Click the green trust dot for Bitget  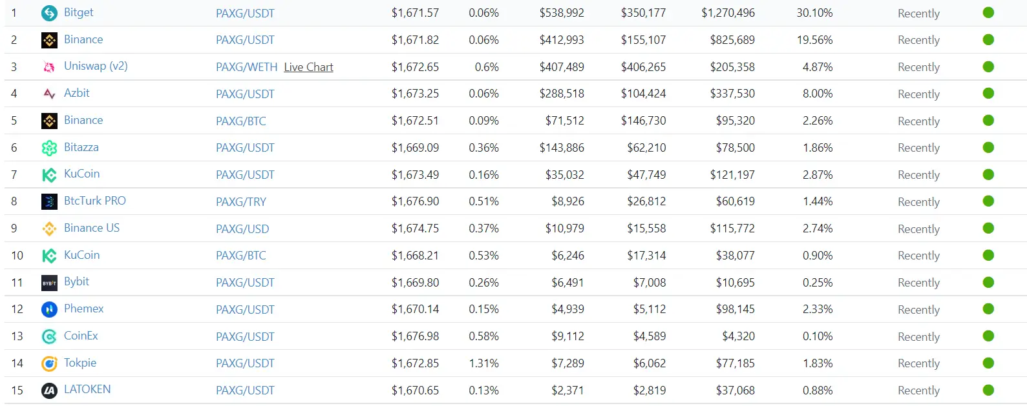988,12
